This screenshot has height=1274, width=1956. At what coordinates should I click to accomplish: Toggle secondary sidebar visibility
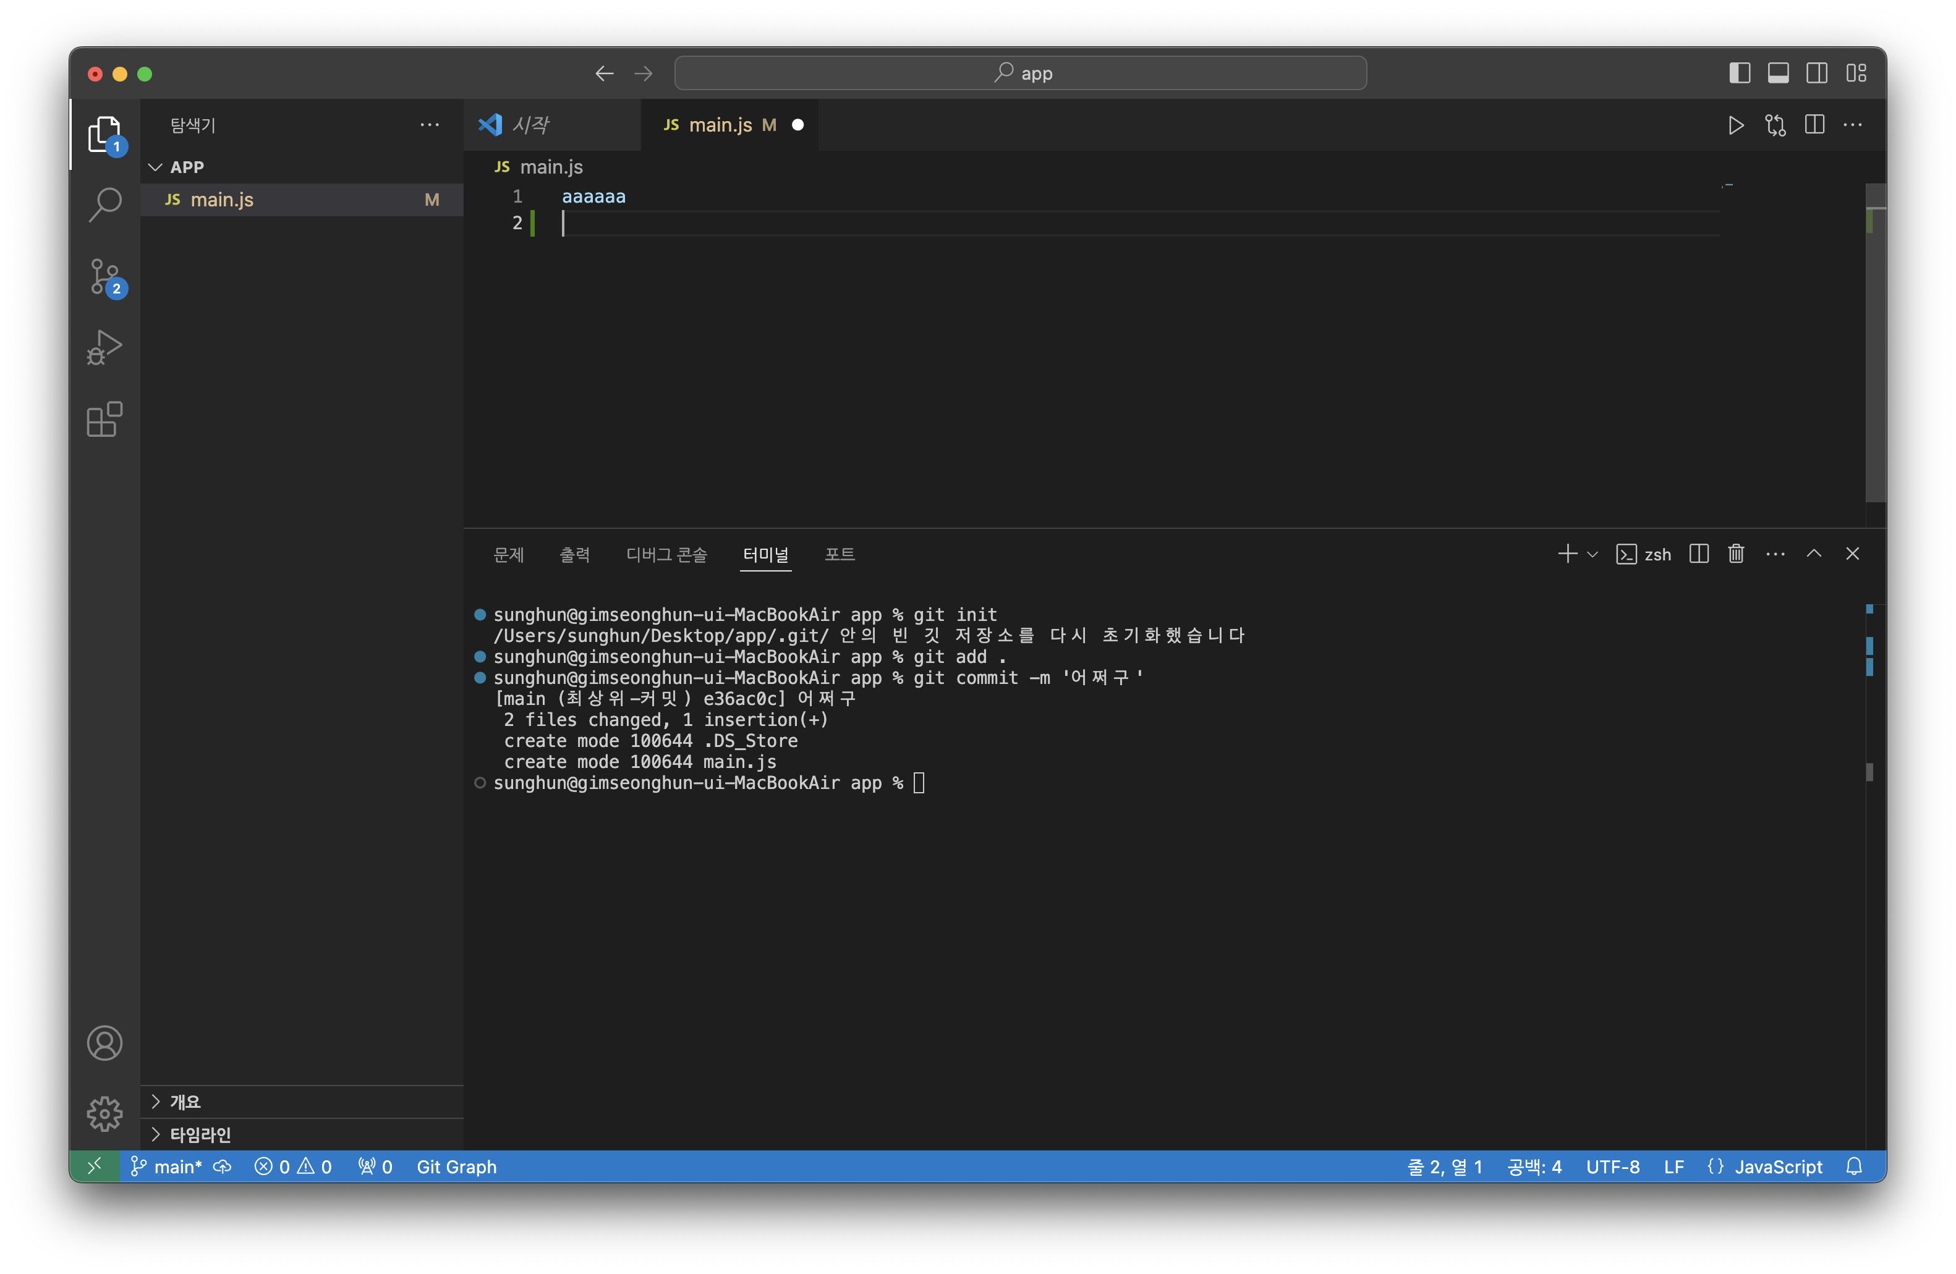pos(1816,73)
